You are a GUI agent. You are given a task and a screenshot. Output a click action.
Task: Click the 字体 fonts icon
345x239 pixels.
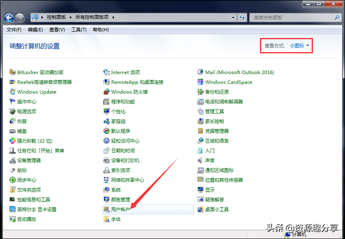tap(106, 219)
